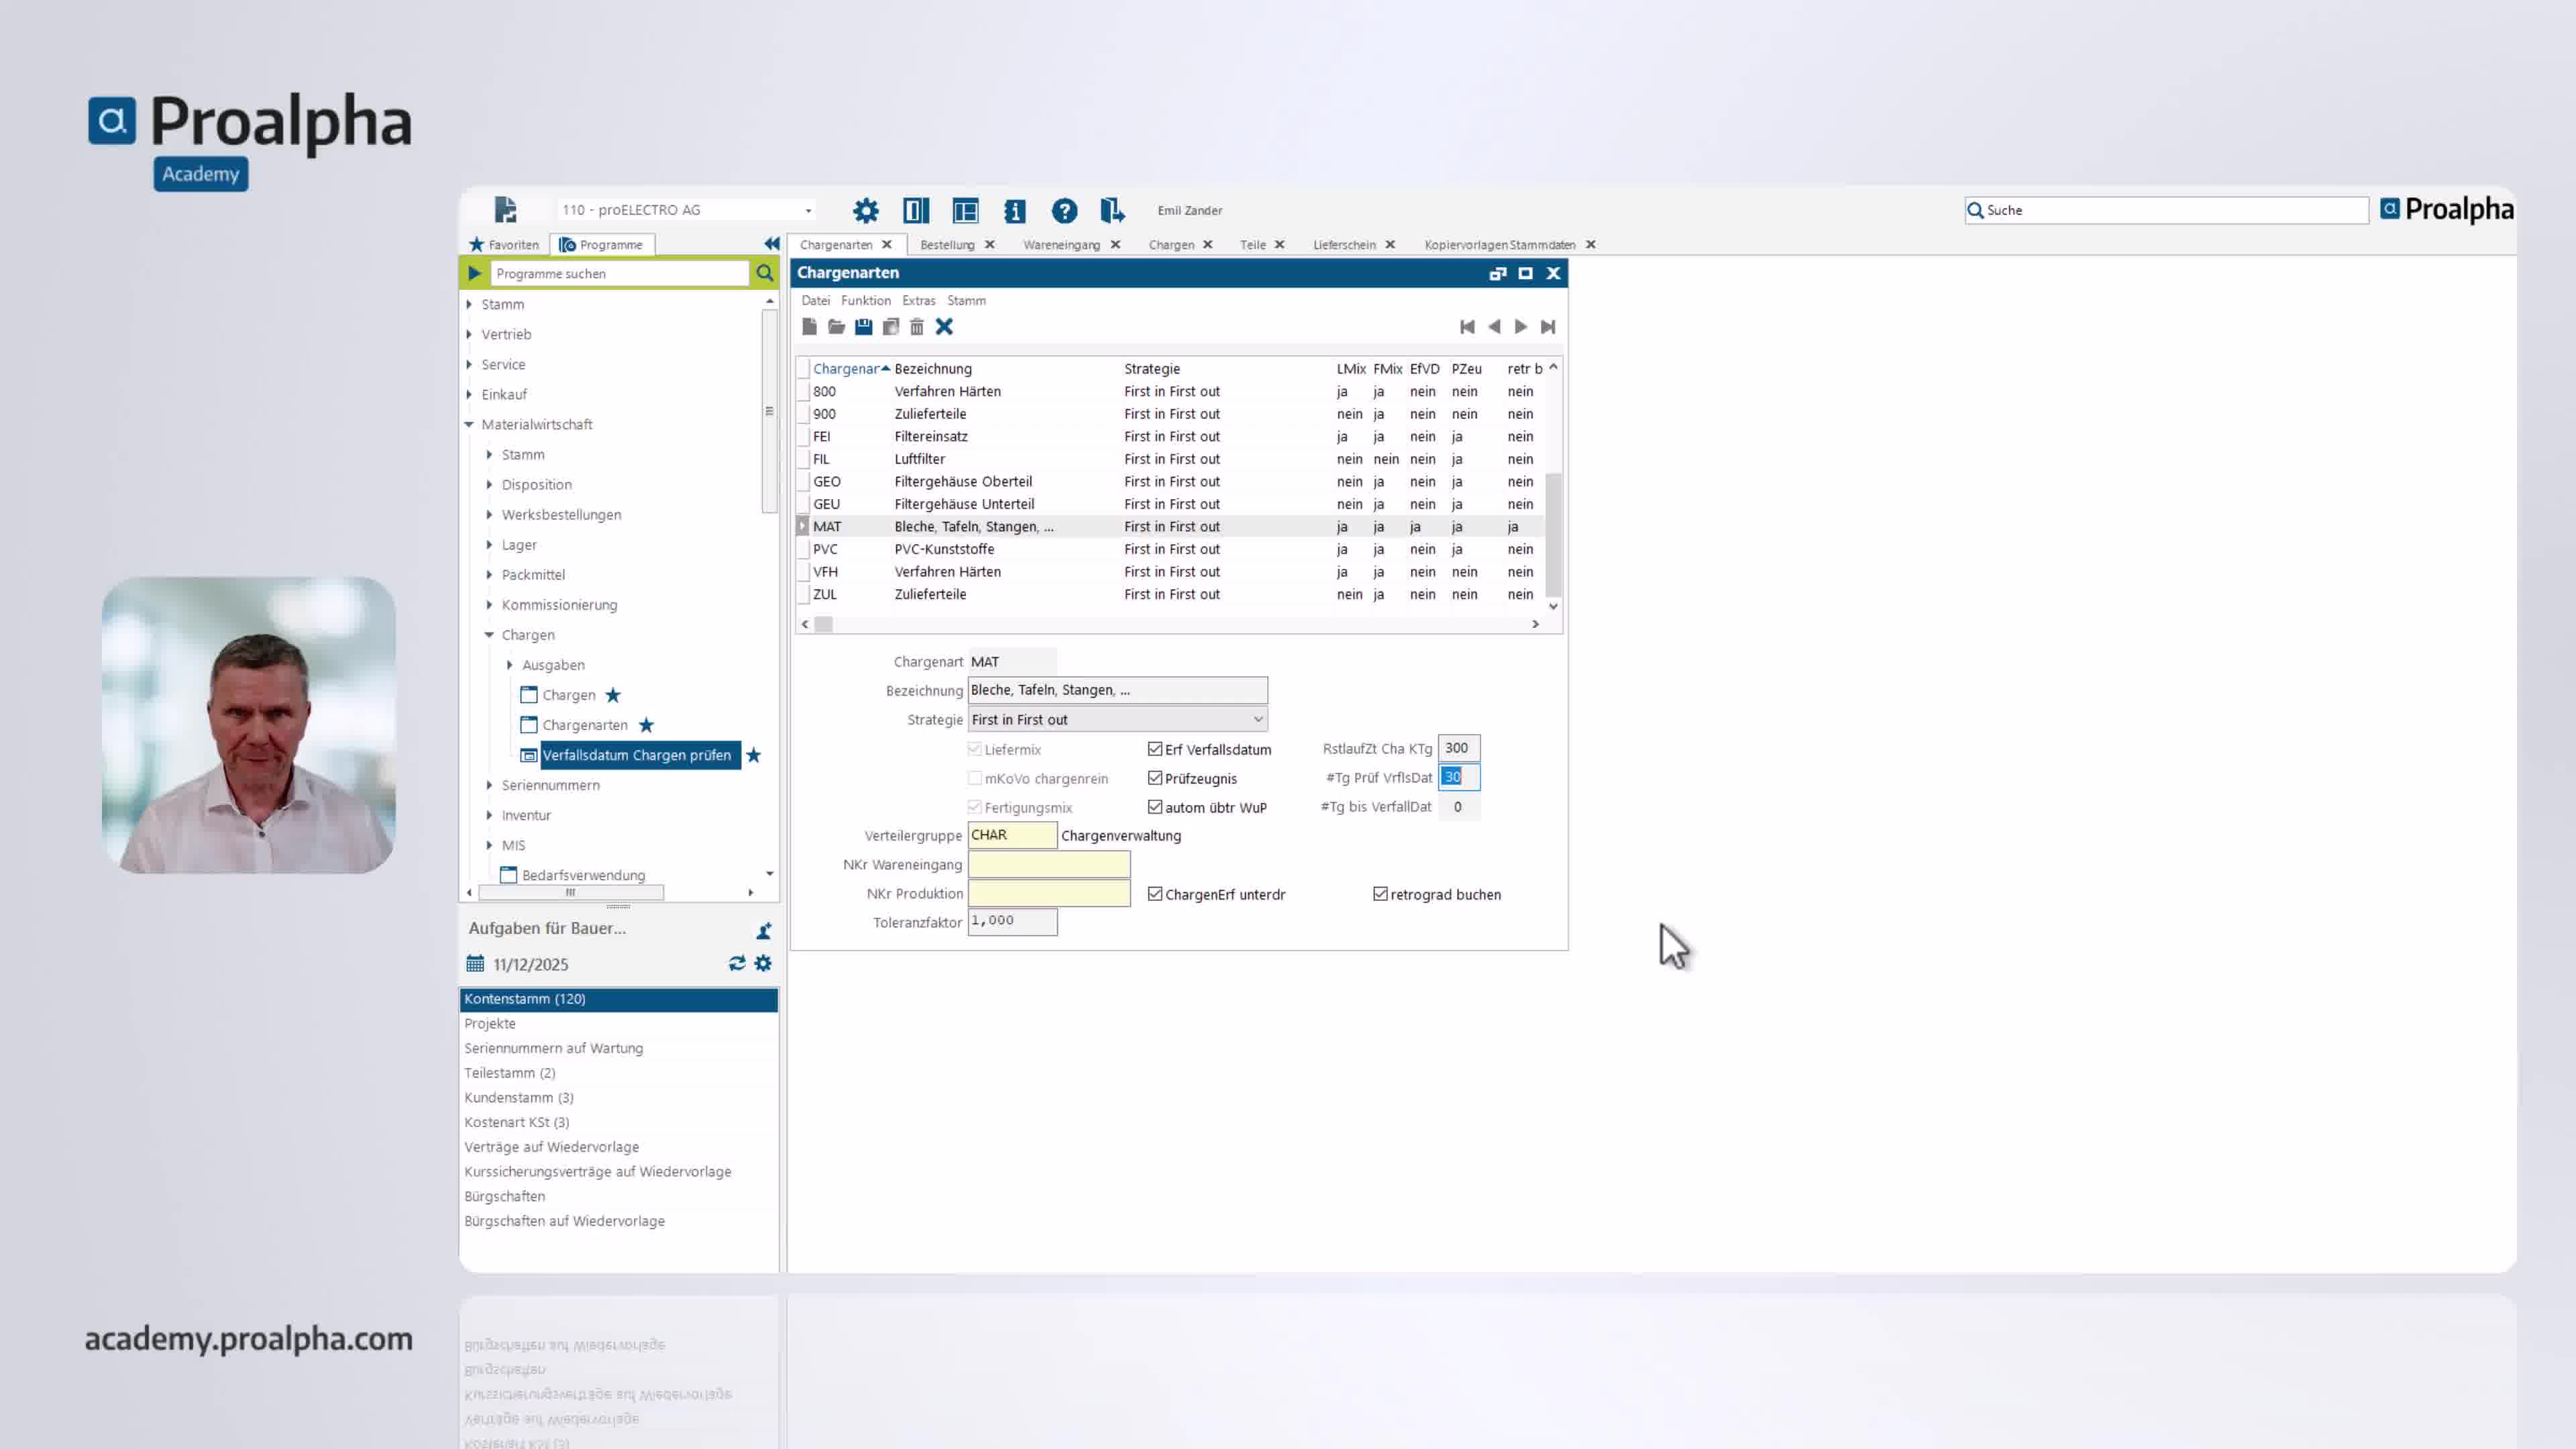The image size is (2576, 1449).
Task: Delete the record using the trash icon
Action: coord(917,327)
